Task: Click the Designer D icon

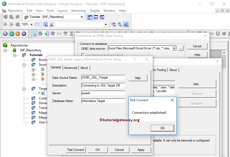Action: (x=11, y=33)
